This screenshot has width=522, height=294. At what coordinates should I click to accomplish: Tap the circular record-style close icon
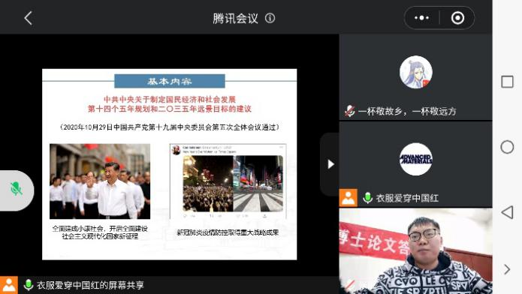(457, 18)
